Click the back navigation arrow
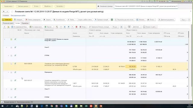The width and height of the screenshot is (193, 108). (x=4, y=11)
